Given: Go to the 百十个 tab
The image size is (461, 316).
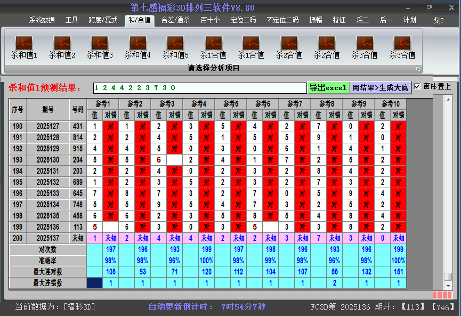Looking at the screenshot, I should (210, 20).
